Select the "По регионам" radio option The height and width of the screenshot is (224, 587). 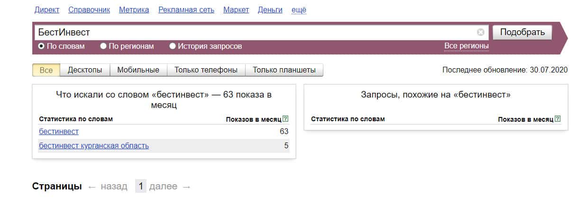103,46
